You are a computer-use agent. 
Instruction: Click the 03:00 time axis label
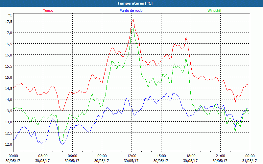(43, 156)
